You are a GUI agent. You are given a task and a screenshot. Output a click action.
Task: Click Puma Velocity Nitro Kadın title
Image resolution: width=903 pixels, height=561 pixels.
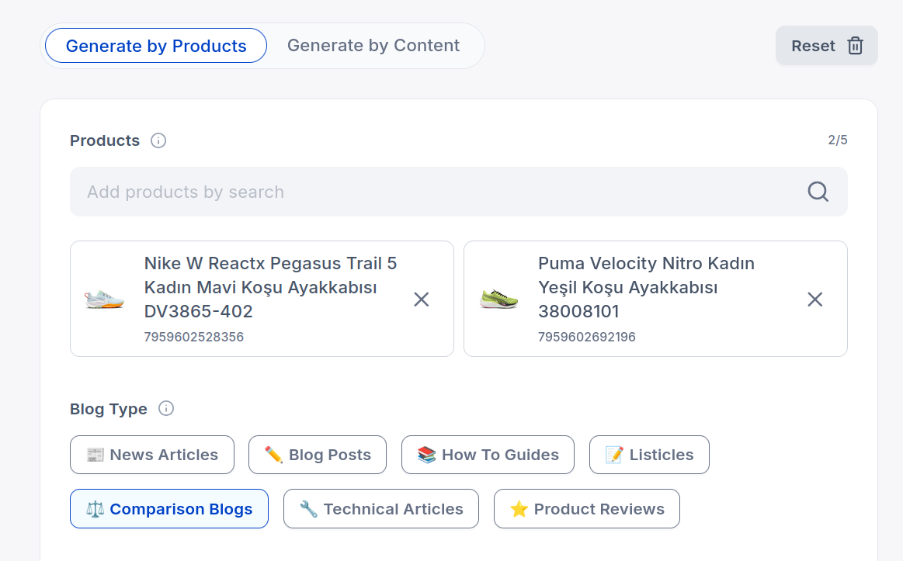pos(646,287)
